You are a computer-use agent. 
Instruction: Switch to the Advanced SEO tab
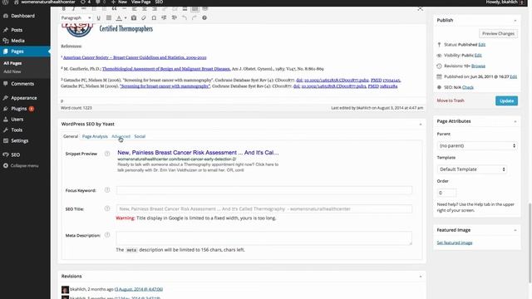121,136
